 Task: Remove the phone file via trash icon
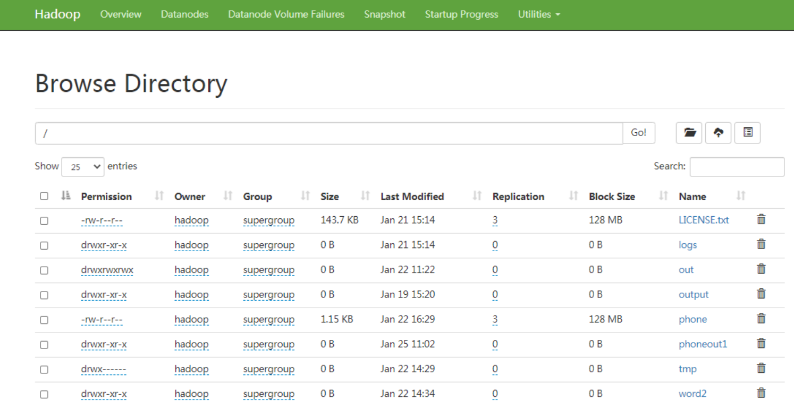(761, 319)
